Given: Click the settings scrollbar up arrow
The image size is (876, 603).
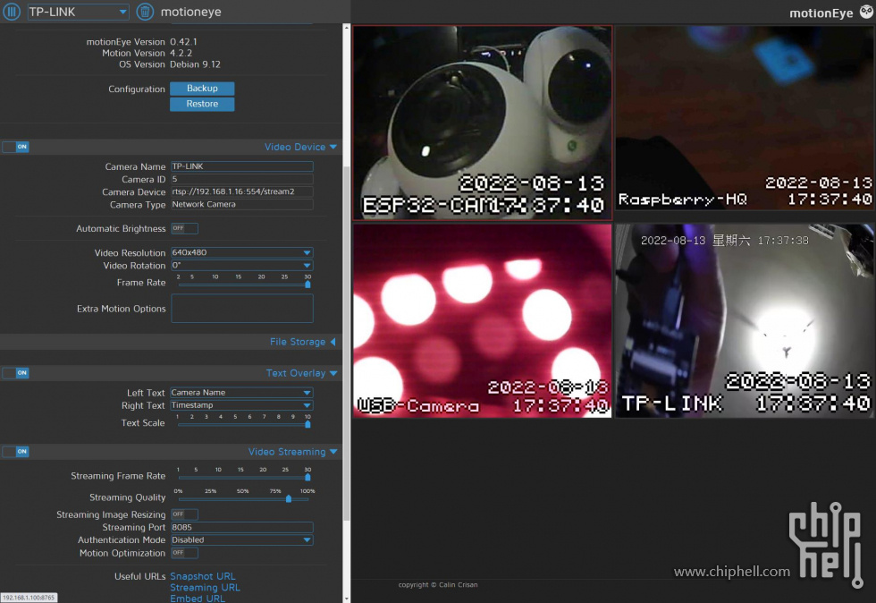Looking at the screenshot, I should click(x=347, y=27).
